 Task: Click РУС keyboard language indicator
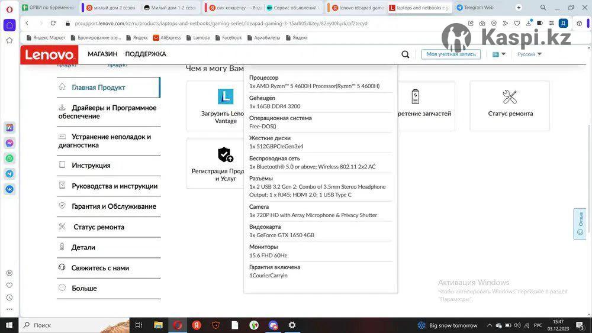[538, 325]
